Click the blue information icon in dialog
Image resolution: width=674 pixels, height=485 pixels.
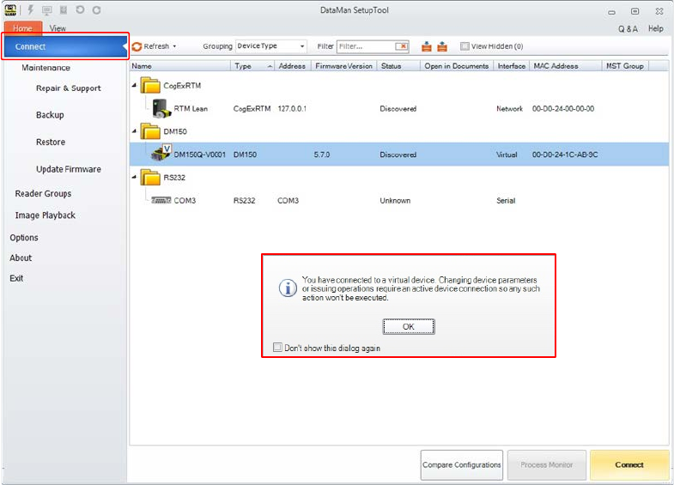(288, 288)
